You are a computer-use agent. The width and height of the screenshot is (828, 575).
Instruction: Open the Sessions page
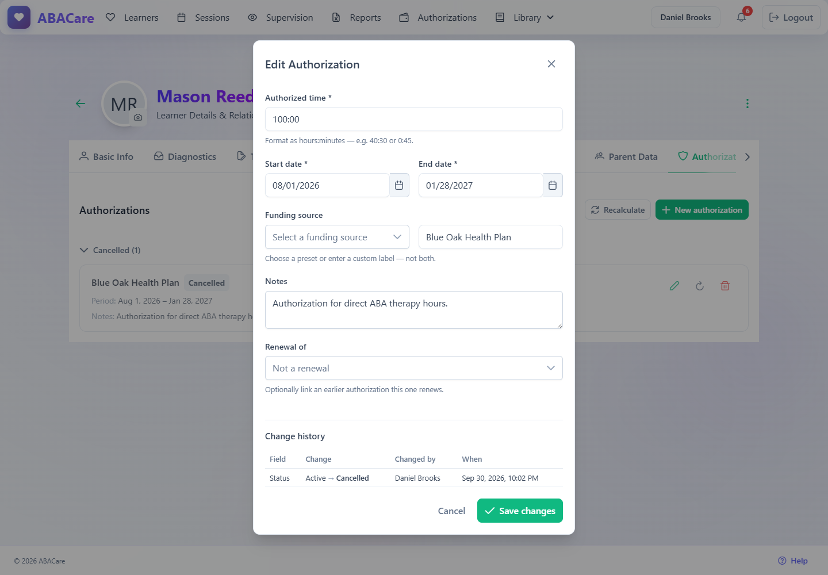click(203, 17)
